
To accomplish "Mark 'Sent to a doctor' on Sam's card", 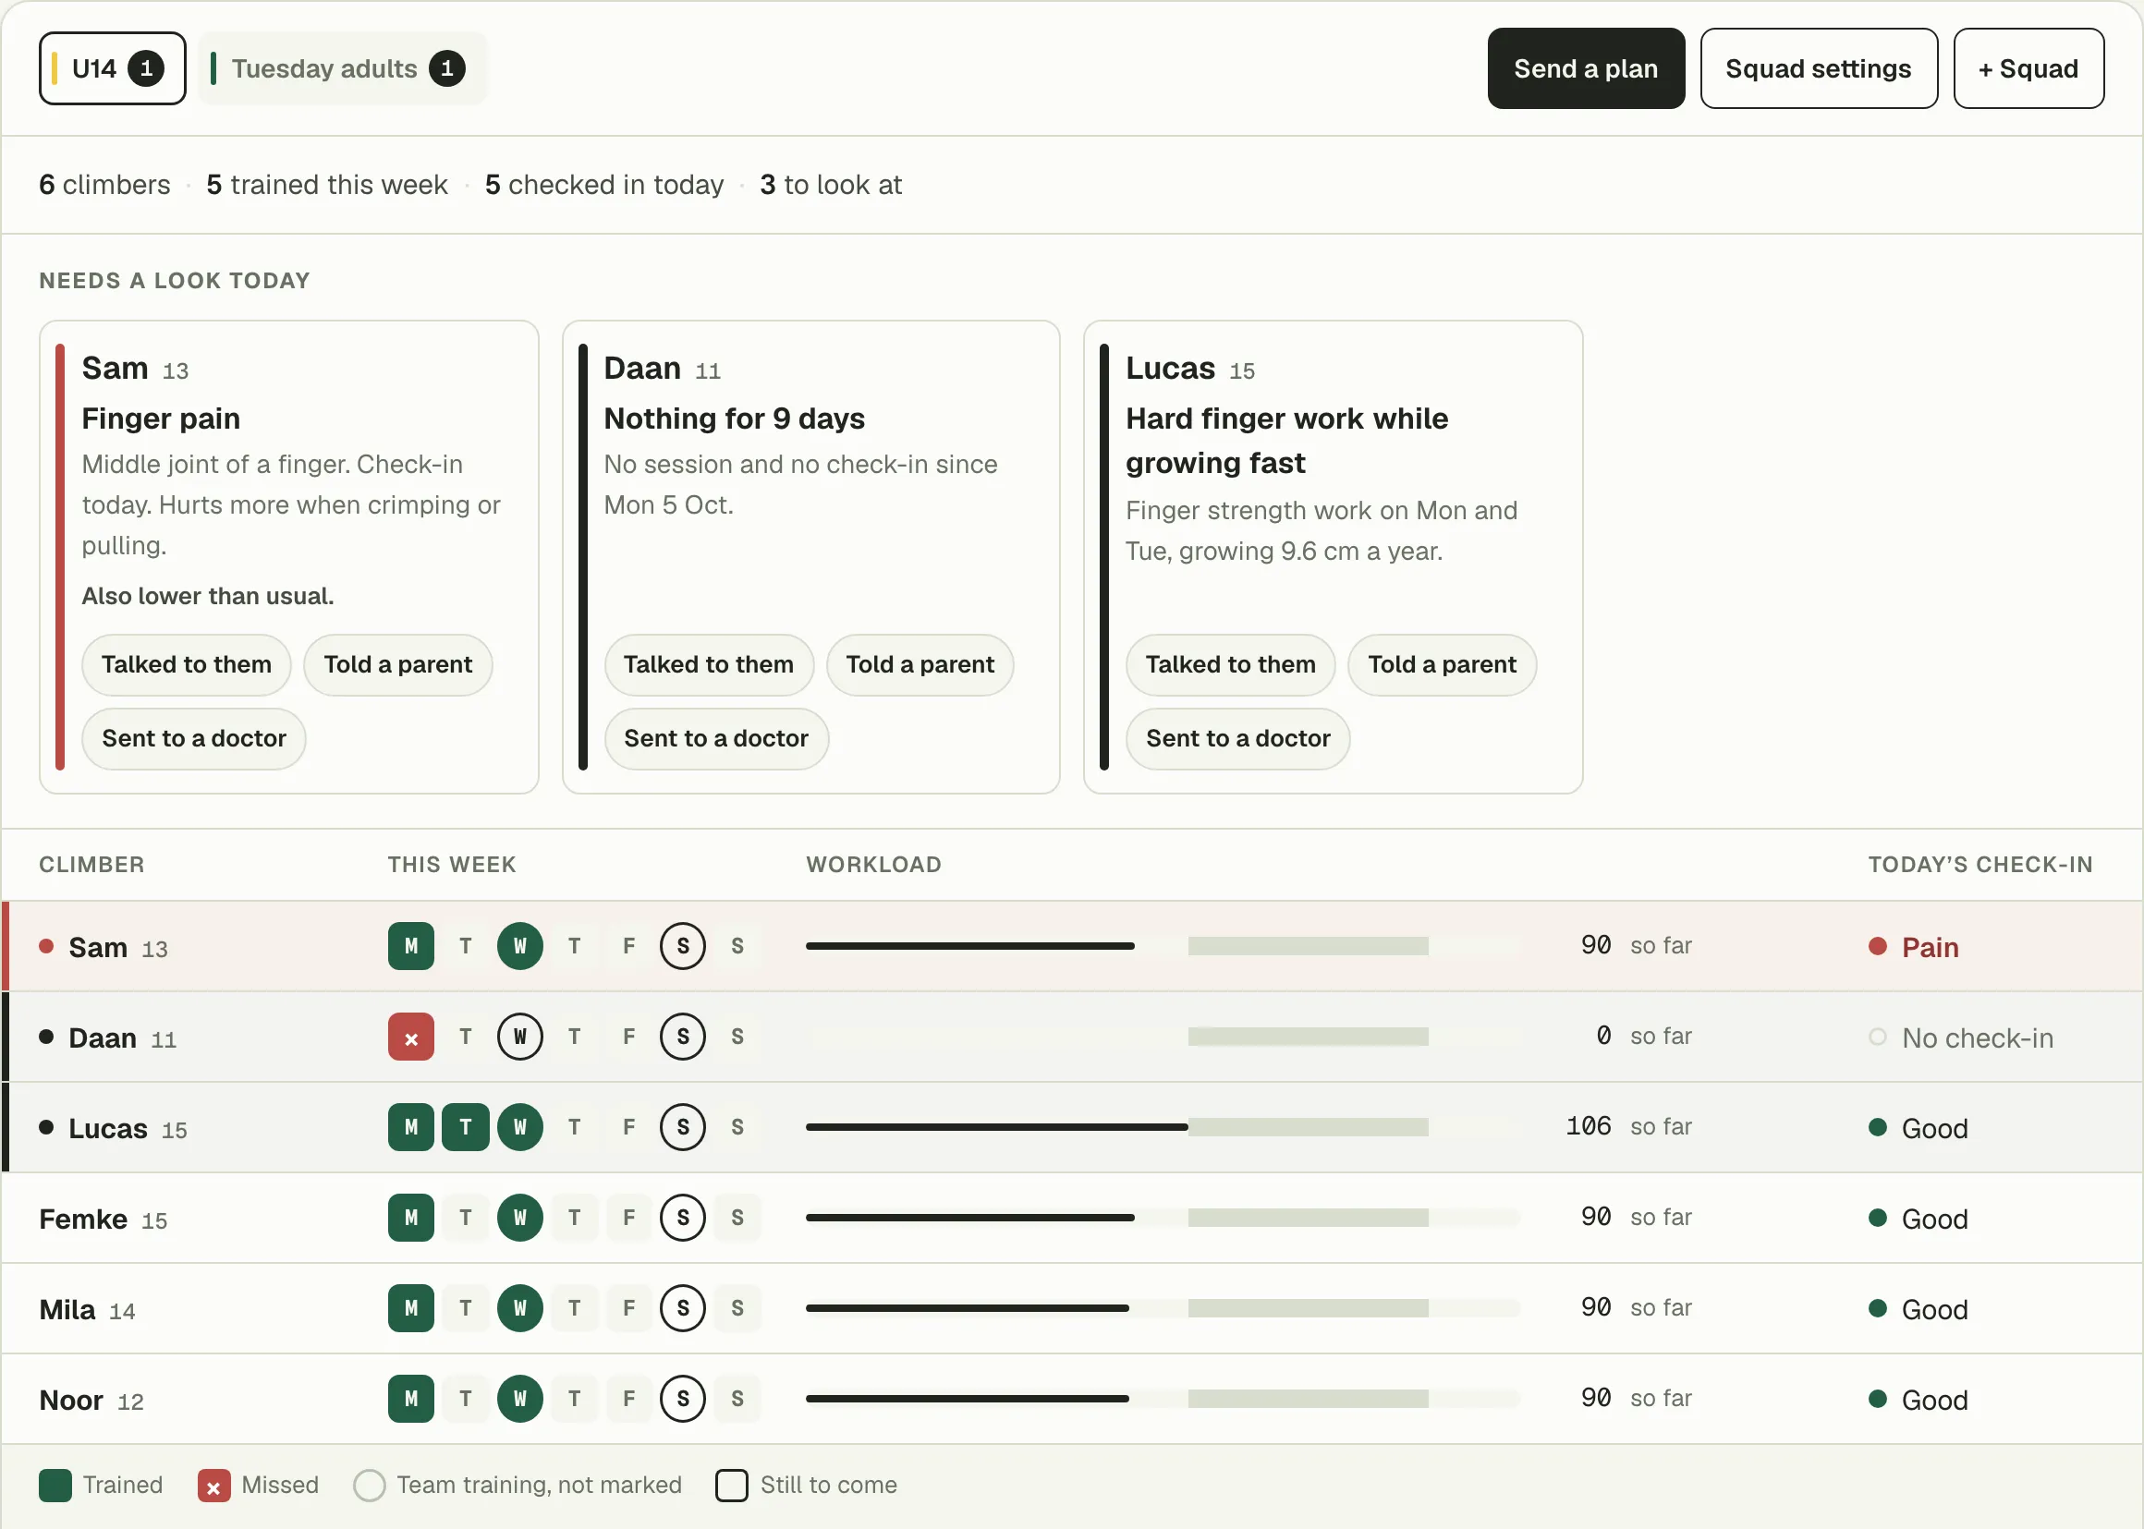I will coord(194,738).
